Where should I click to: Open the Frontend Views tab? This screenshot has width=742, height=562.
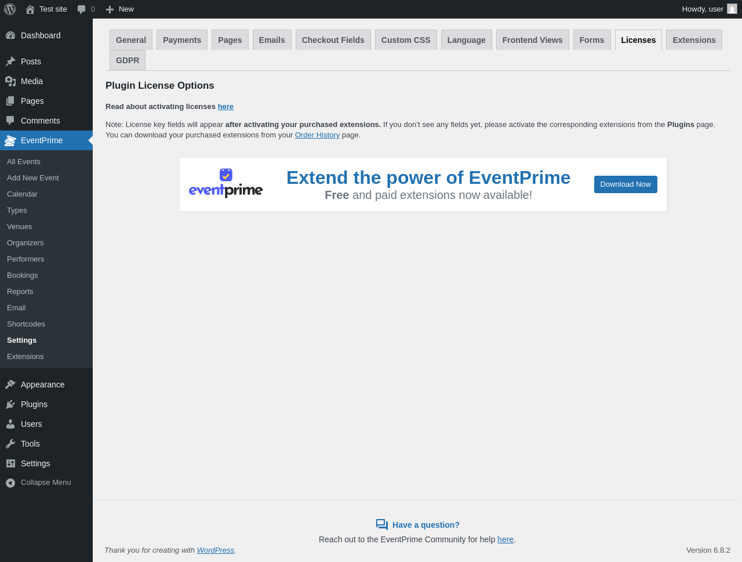point(533,40)
